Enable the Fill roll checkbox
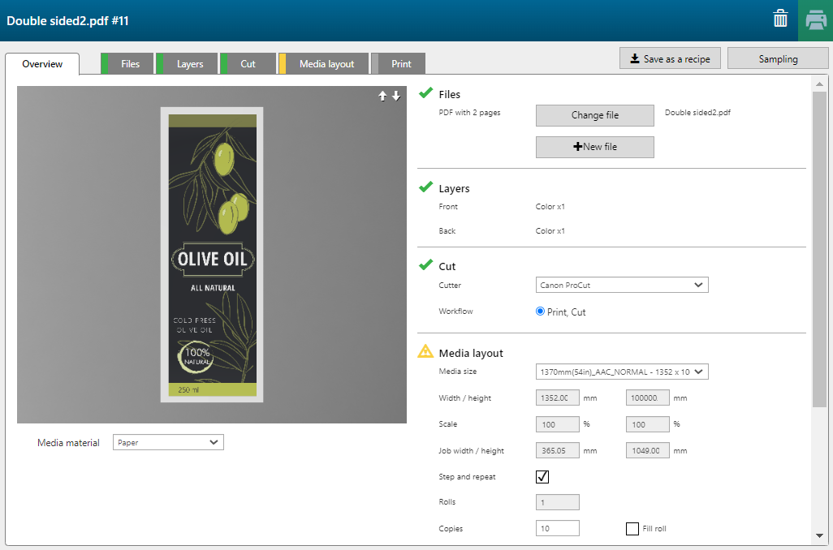833x550 pixels. [632, 529]
